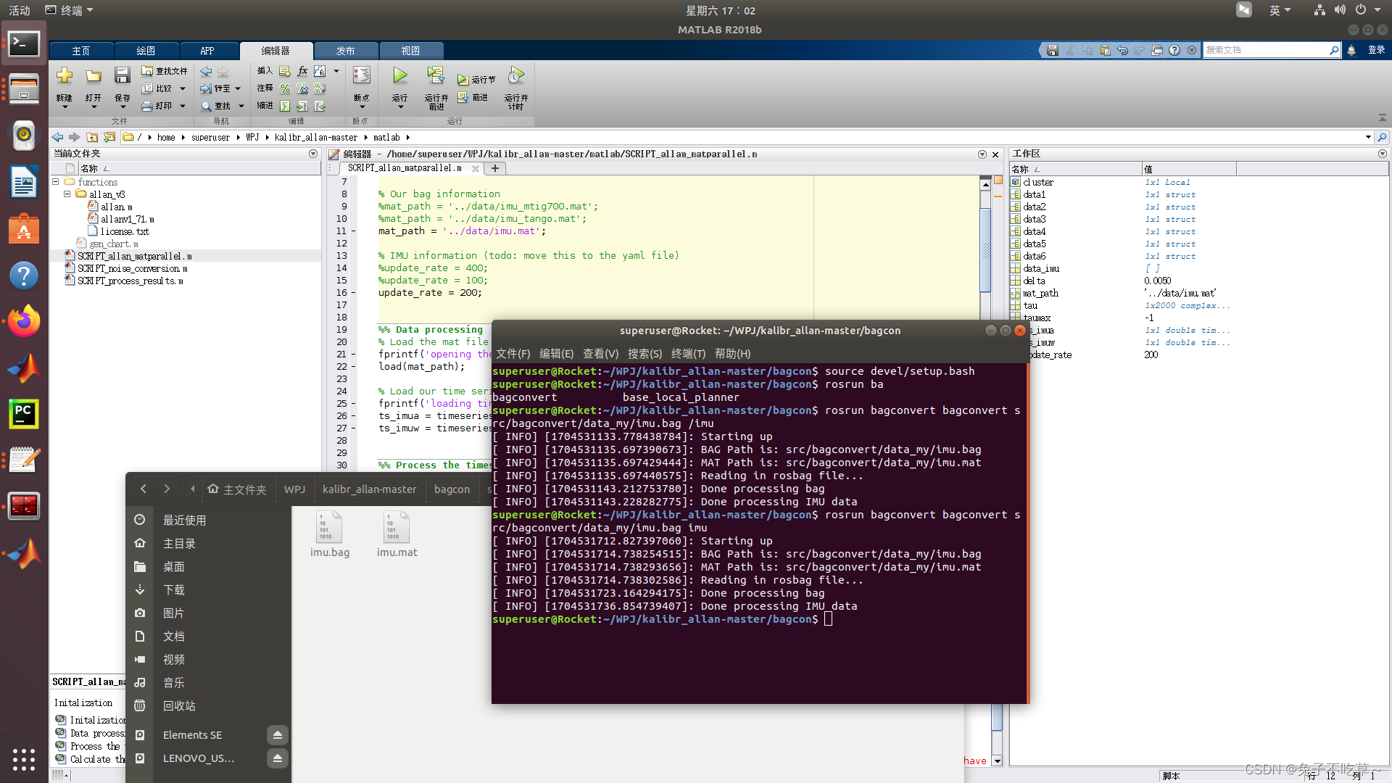Select the imu.mat file thumbnail
The image size is (1392, 783).
tap(397, 528)
